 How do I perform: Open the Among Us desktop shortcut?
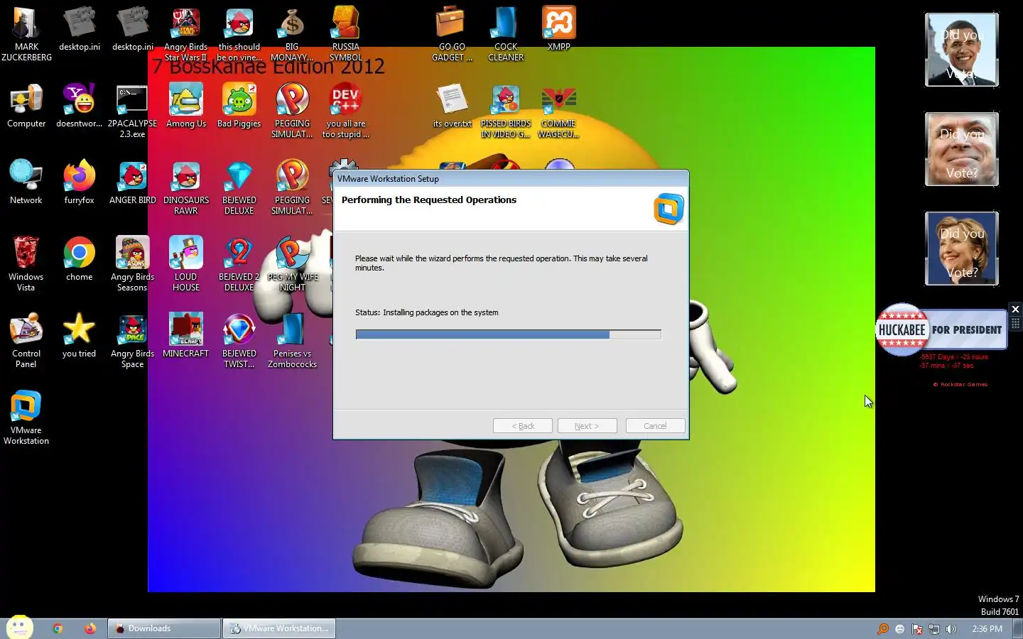[186, 106]
